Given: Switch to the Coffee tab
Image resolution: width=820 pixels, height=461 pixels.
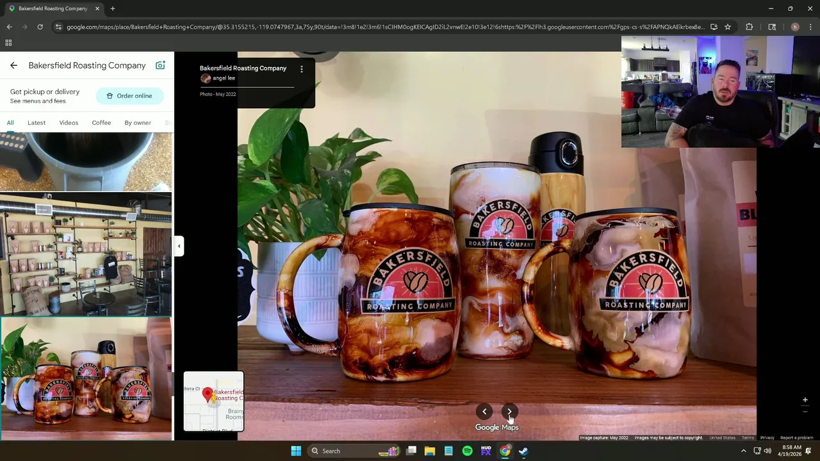Looking at the screenshot, I should tap(101, 123).
